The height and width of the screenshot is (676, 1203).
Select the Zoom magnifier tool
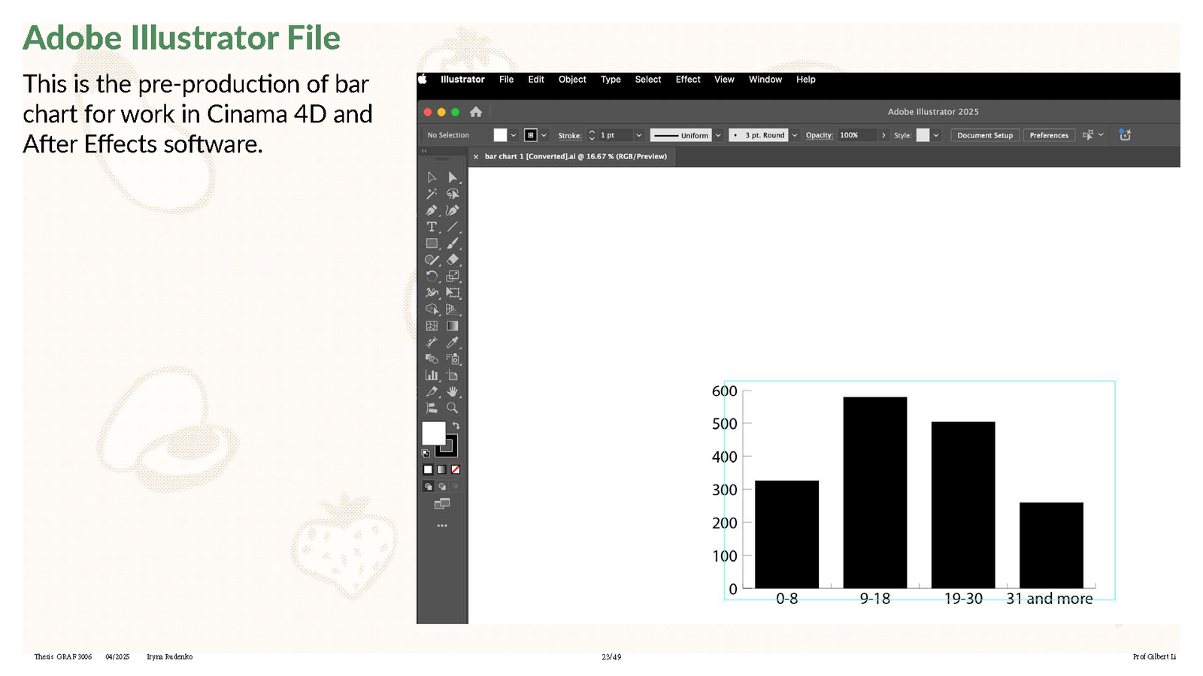(452, 408)
